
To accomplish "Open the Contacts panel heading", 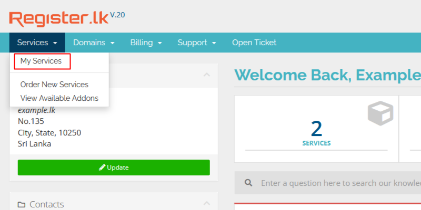I will click(x=47, y=204).
